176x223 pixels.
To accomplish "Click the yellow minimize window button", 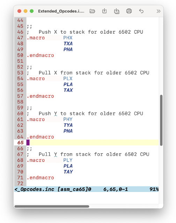I will (25, 11).
